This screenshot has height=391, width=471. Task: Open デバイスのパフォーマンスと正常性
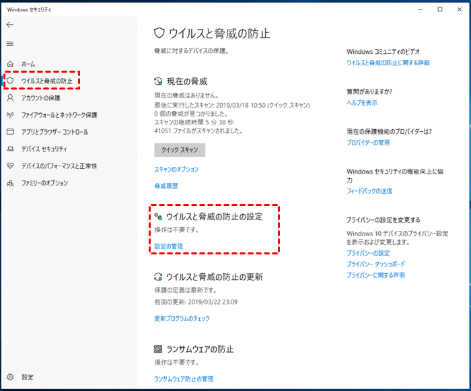pyautogui.click(x=59, y=166)
